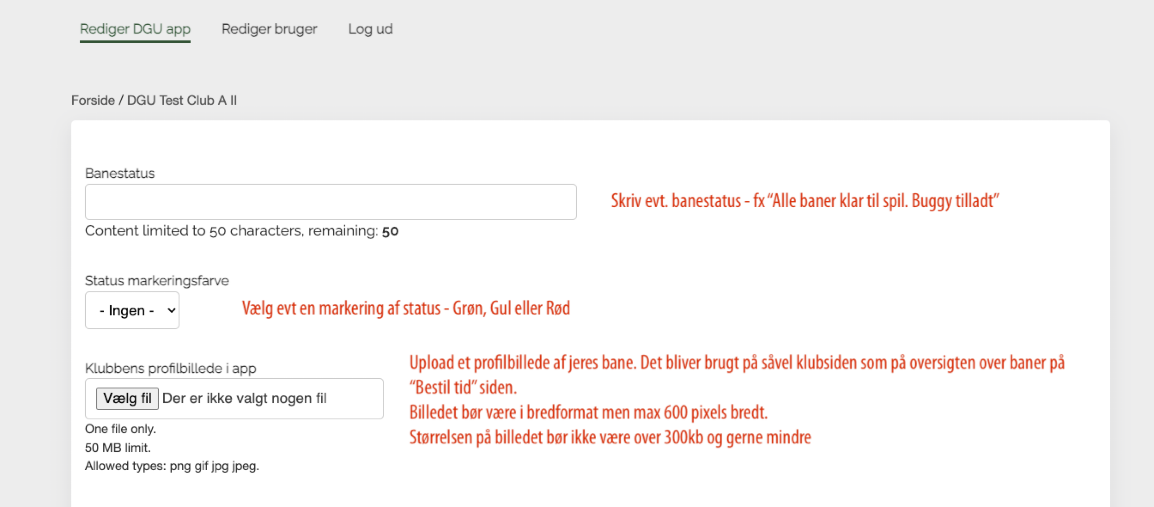
Task: Click the red 'Skriv evt. banestatus' hint
Action: (805, 201)
